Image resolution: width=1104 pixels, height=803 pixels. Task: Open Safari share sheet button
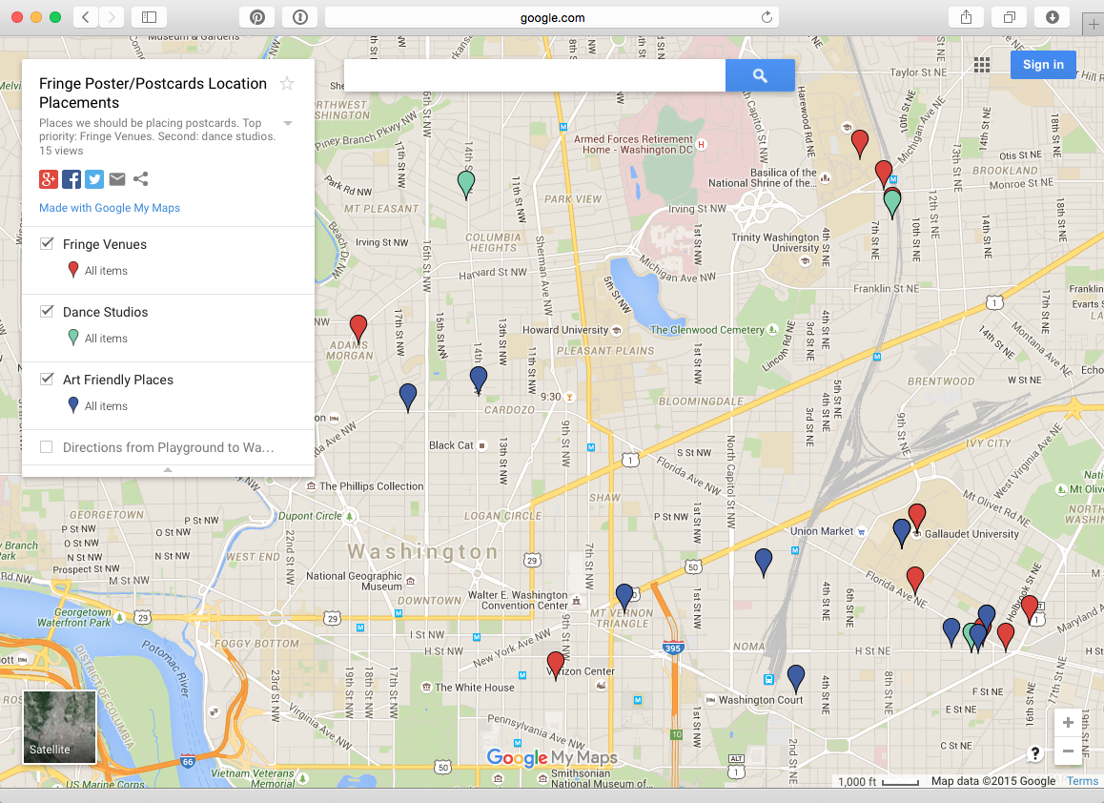966,17
